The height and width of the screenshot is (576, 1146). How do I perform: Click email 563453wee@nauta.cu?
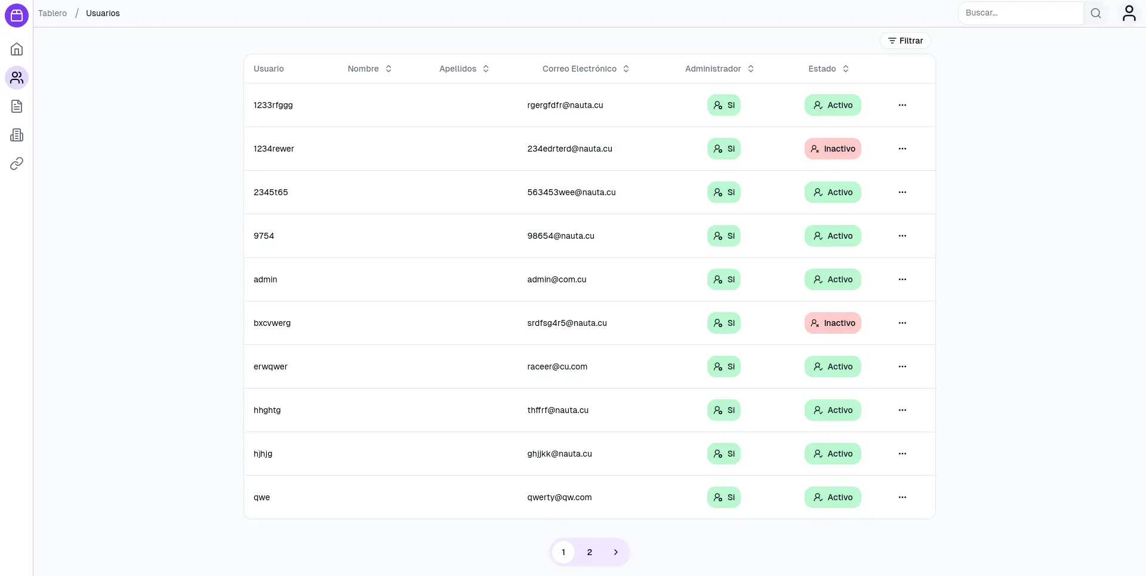(572, 192)
